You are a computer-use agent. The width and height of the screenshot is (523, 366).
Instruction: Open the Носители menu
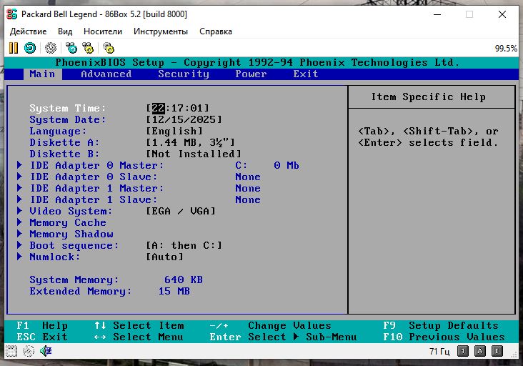(103, 31)
